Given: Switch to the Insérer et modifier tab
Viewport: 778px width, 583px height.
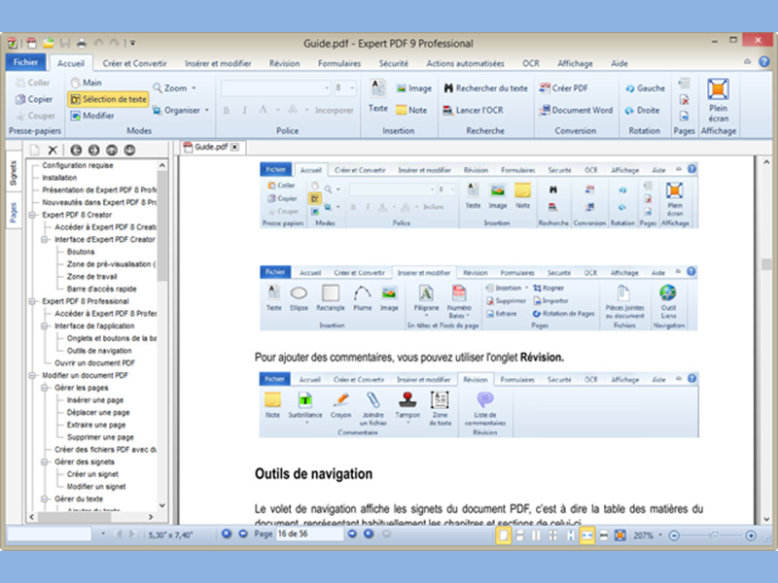Looking at the screenshot, I should [x=218, y=63].
